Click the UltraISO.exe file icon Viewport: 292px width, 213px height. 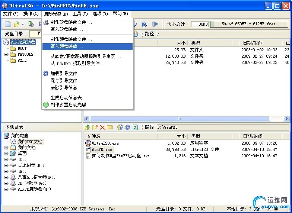click(x=88, y=143)
